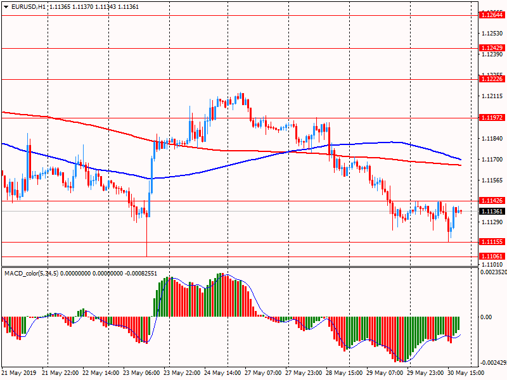
Task: Click the 1.12226 resistance level tag
Action: [491, 79]
